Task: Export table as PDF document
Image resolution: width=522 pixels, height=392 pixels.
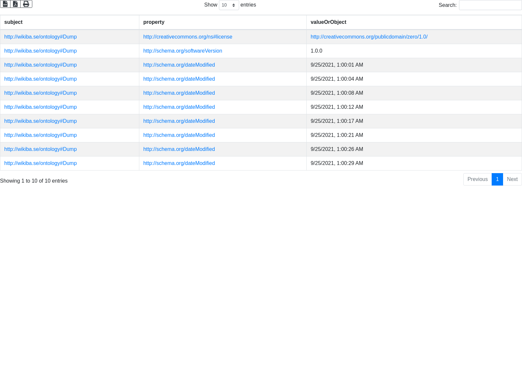Action: 15,4
